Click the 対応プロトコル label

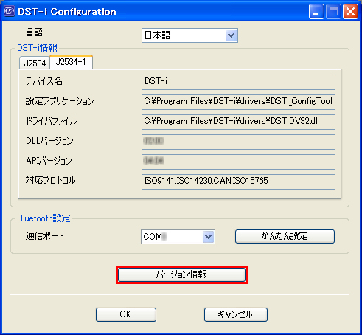tap(50, 180)
